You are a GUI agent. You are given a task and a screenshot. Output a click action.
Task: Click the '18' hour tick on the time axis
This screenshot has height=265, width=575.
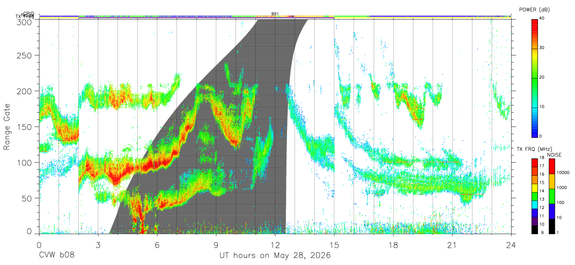point(393,244)
